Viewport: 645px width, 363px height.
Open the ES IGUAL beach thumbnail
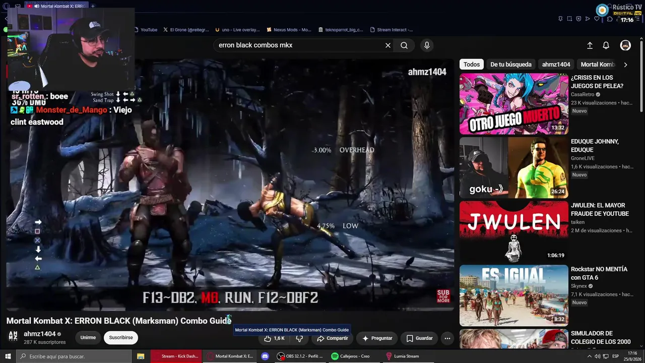click(x=514, y=296)
